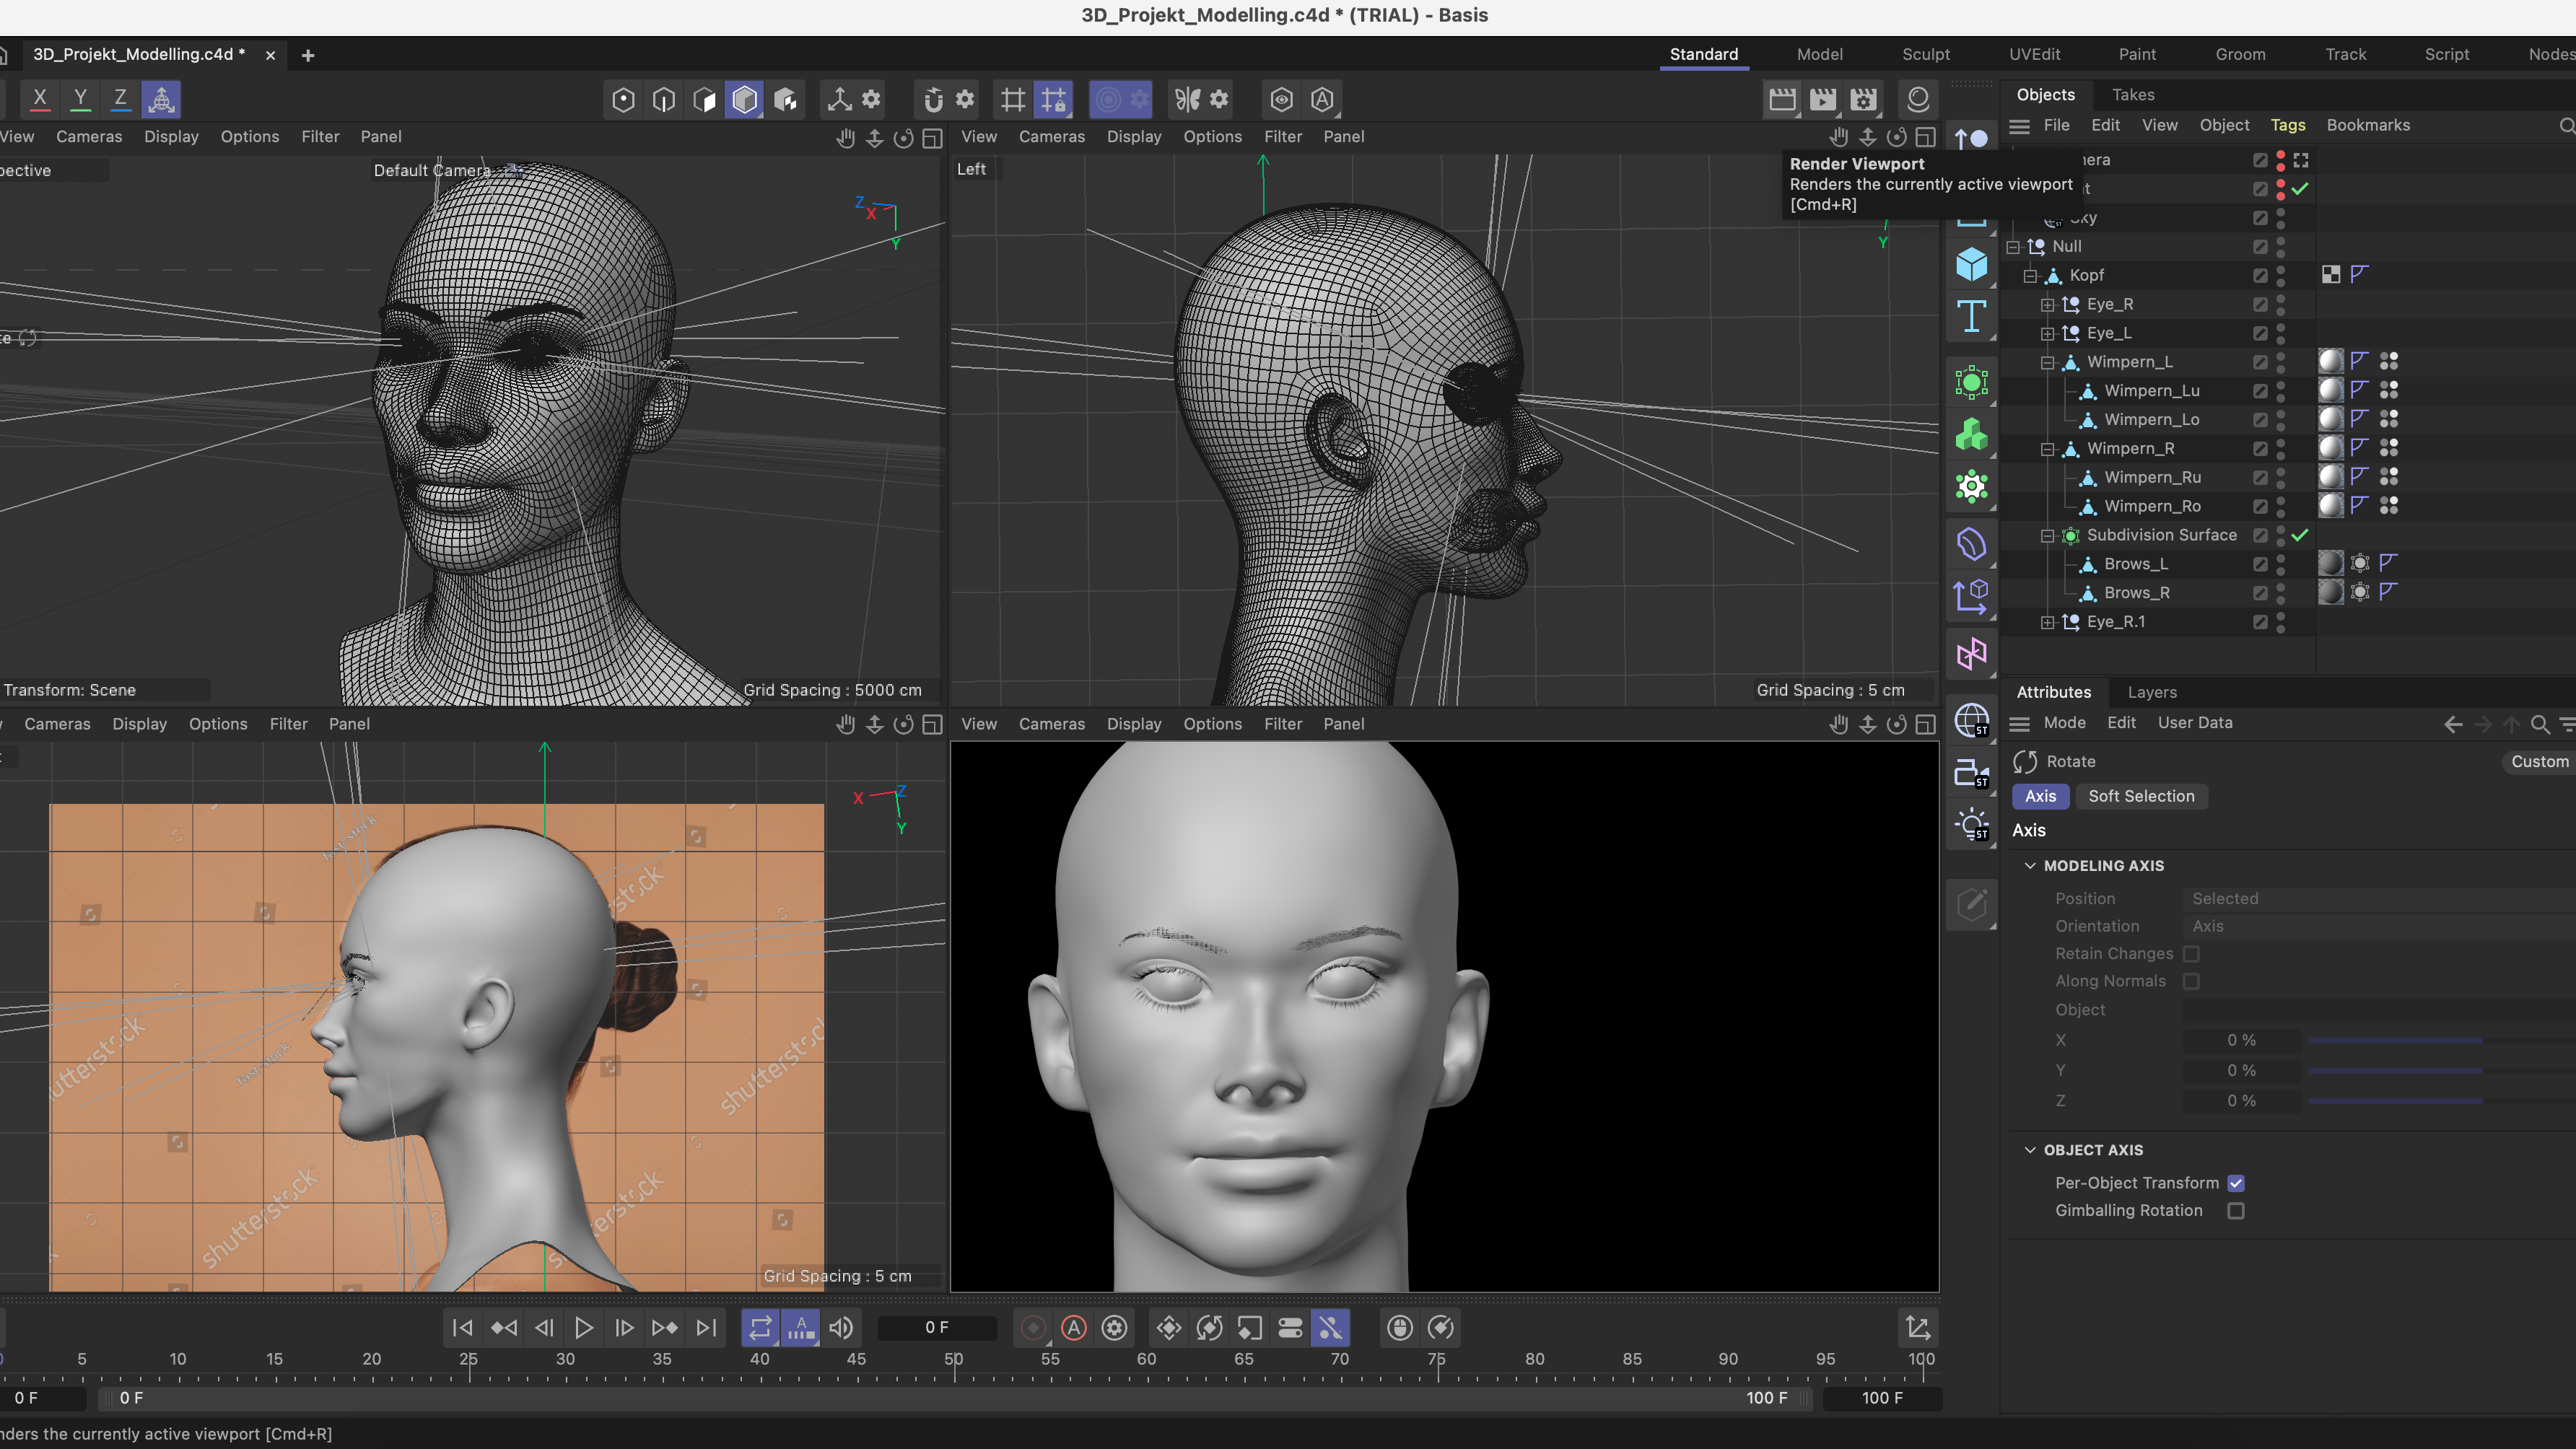2576x1449 pixels.
Task: Toggle the timeline sound icon
Action: pos(841,1328)
